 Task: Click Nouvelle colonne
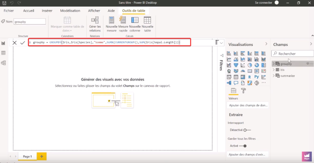135,24
